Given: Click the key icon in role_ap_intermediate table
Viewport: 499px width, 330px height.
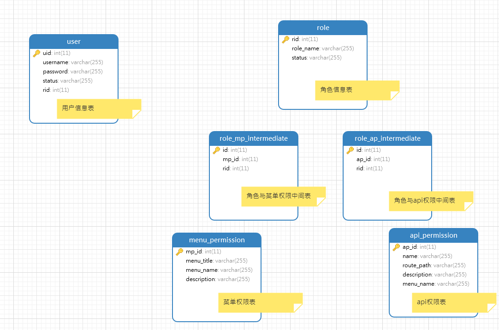Looking at the screenshot, I should pos(350,150).
